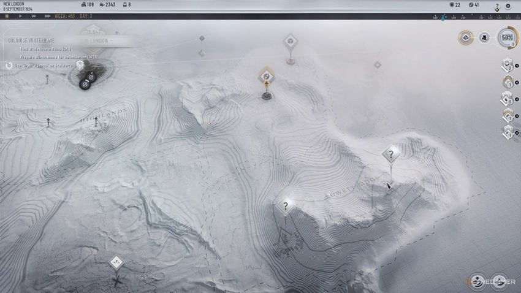Screen dimensions: 521x293
Task: Pause the game with the pause control
Action: [7, 17]
